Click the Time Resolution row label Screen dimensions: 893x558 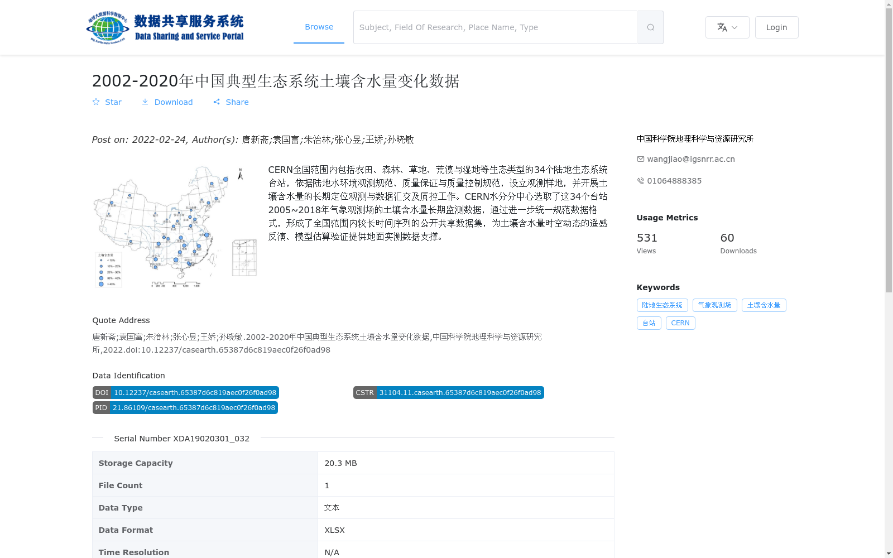click(x=134, y=552)
